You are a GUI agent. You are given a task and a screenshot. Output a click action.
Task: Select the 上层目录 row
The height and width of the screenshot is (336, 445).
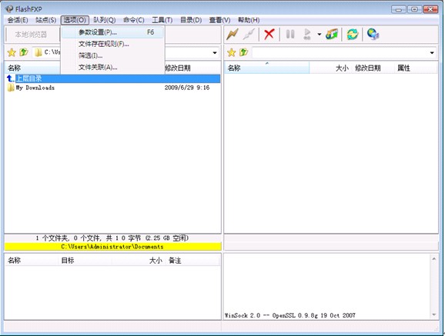(x=112, y=78)
